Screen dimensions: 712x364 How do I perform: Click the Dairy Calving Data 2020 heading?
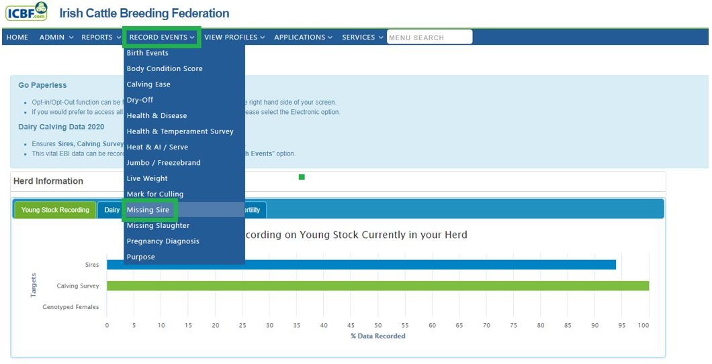point(61,127)
